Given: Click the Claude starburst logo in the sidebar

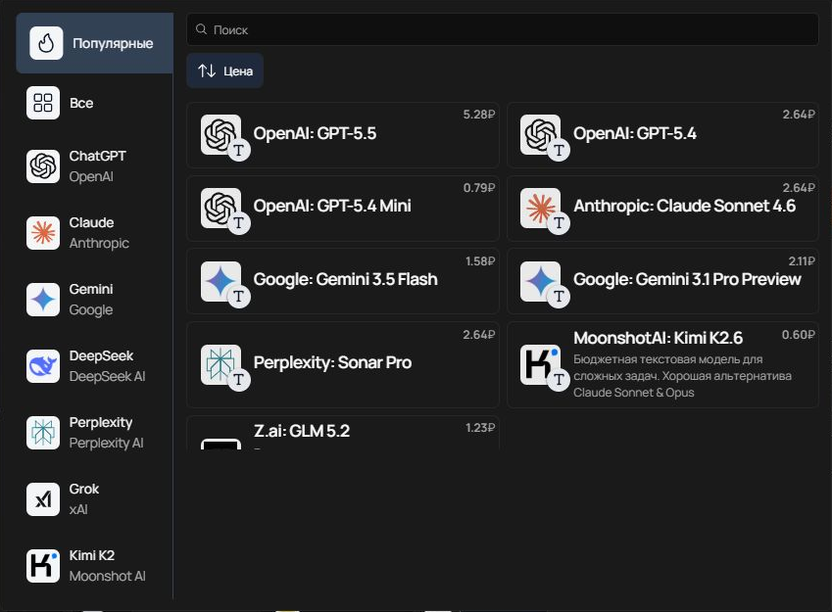Looking at the screenshot, I should coord(43,233).
